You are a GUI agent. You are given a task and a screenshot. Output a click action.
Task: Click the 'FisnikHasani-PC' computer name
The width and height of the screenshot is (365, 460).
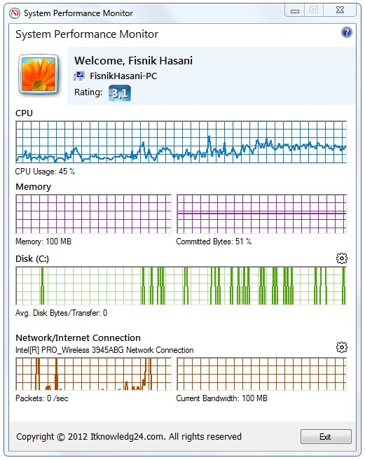(x=123, y=76)
